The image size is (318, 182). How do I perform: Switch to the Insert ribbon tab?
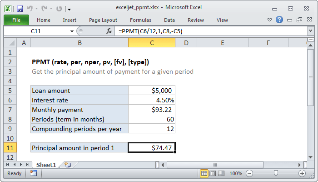point(70,20)
